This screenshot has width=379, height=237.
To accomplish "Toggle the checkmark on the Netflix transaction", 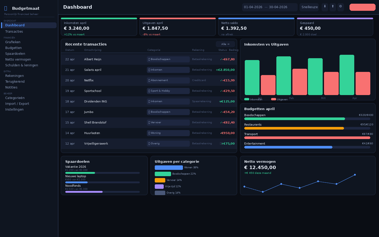I will tap(221, 80).
